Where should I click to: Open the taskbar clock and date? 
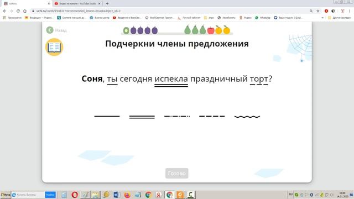point(342,195)
